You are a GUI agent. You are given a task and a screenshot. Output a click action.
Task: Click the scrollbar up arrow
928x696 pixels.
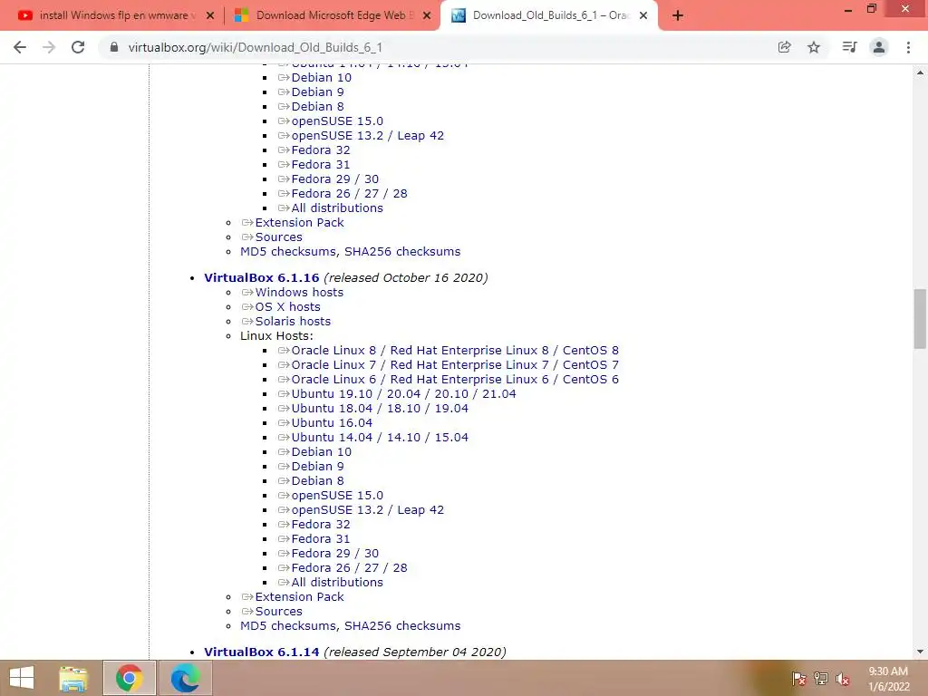920,72
